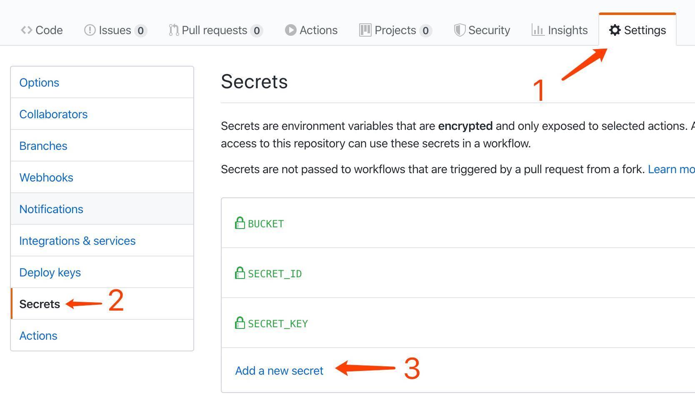Image resolution: width=695 pixels, height=408 pixels.
Task: Open the Add a new secret link
Action: [x=278, y=370]
